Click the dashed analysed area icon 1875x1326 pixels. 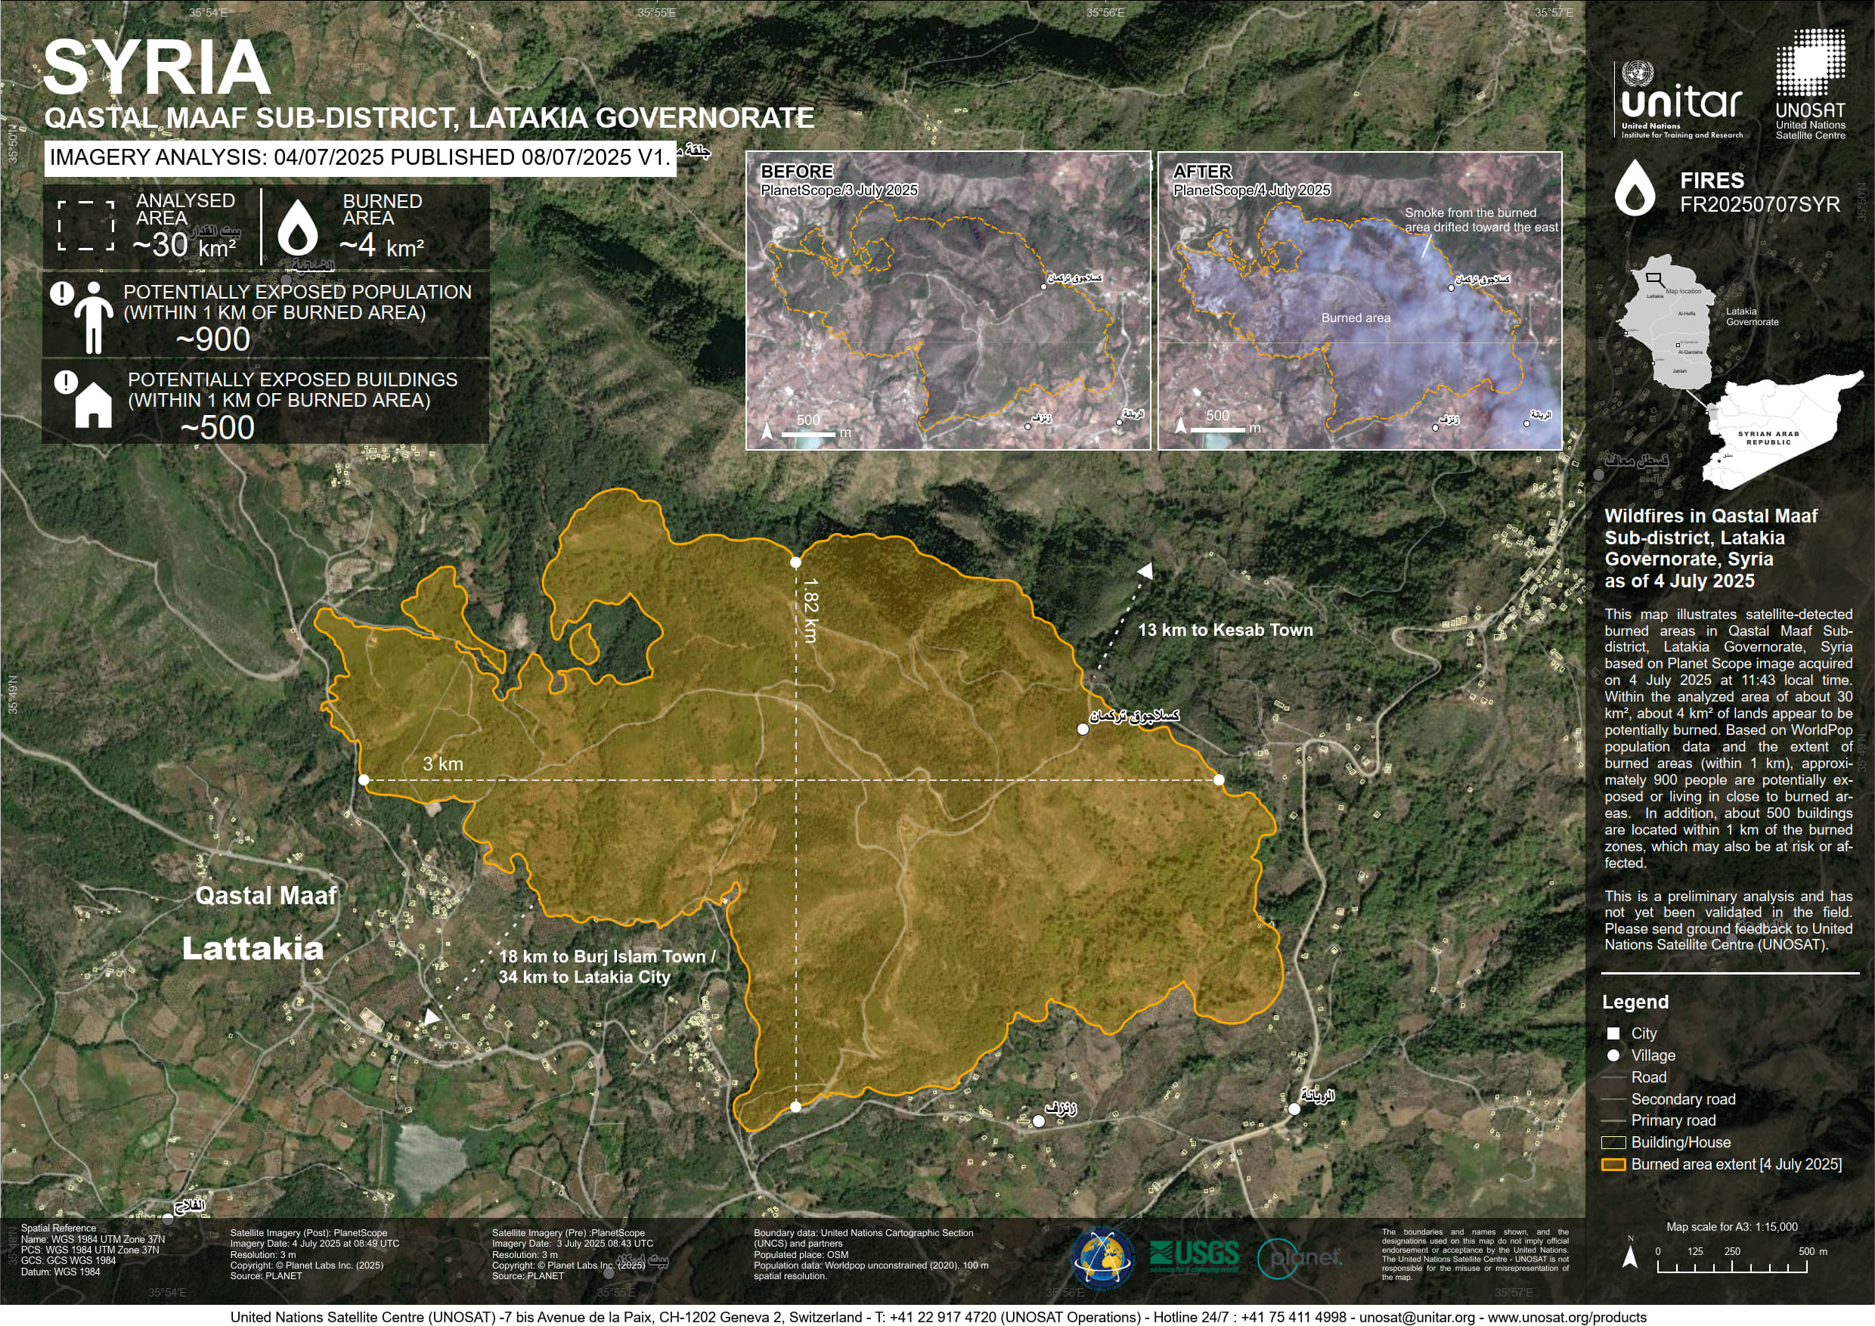click(x=85, y=225)
